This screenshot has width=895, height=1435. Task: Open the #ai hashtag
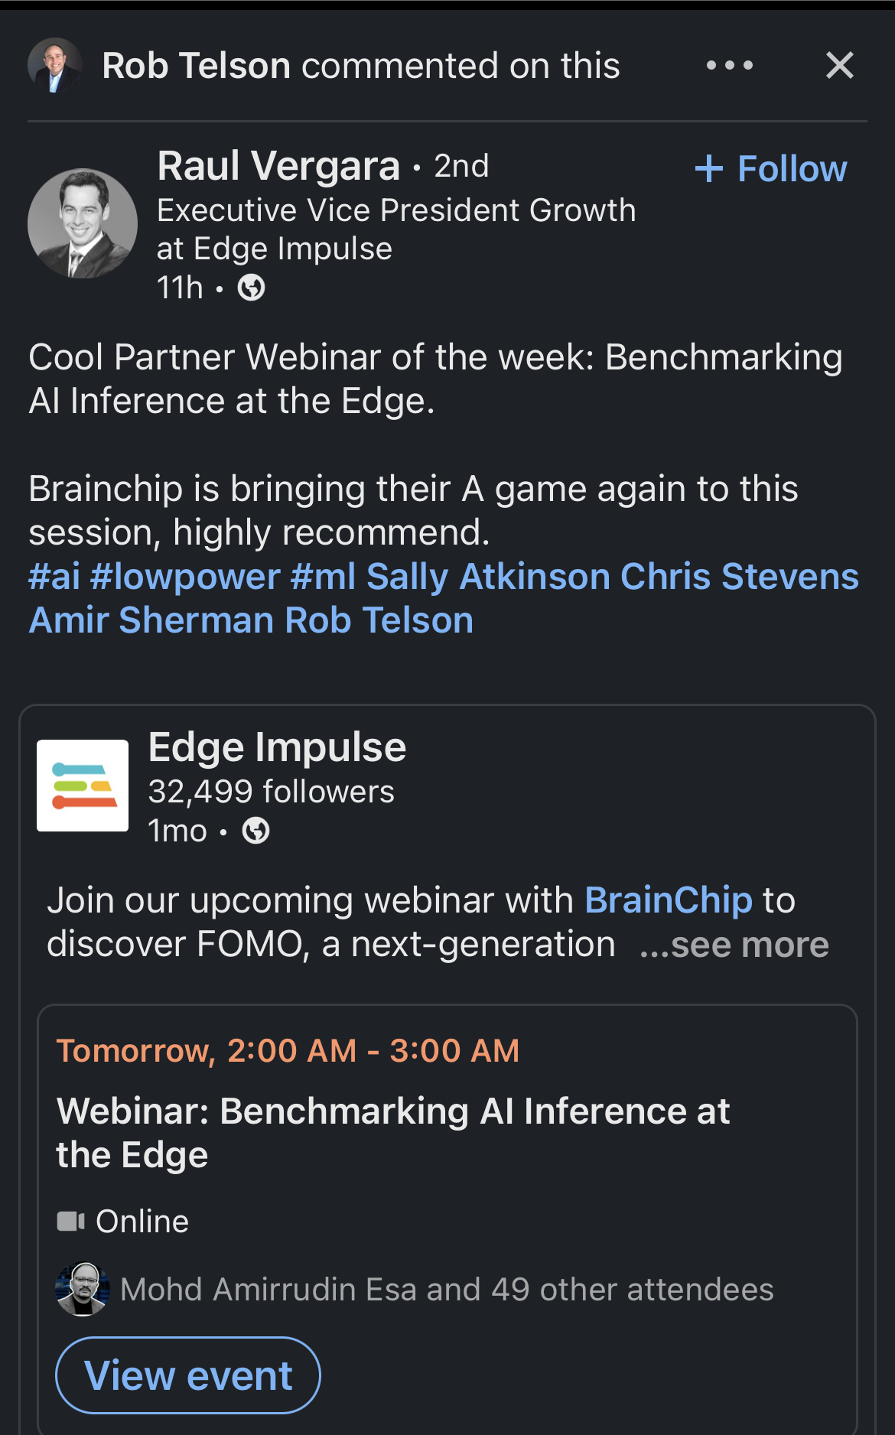[x=54, y=576]
